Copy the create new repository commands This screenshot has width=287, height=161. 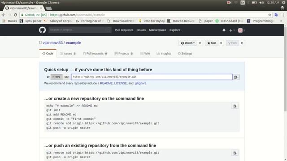pos(235,106)
